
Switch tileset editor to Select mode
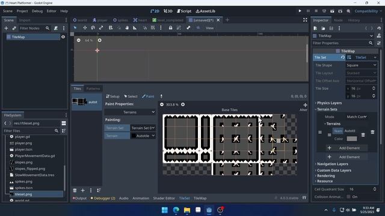(131, 97)
